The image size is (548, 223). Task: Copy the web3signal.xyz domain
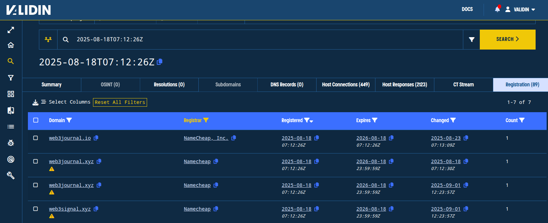coord(96,209)
